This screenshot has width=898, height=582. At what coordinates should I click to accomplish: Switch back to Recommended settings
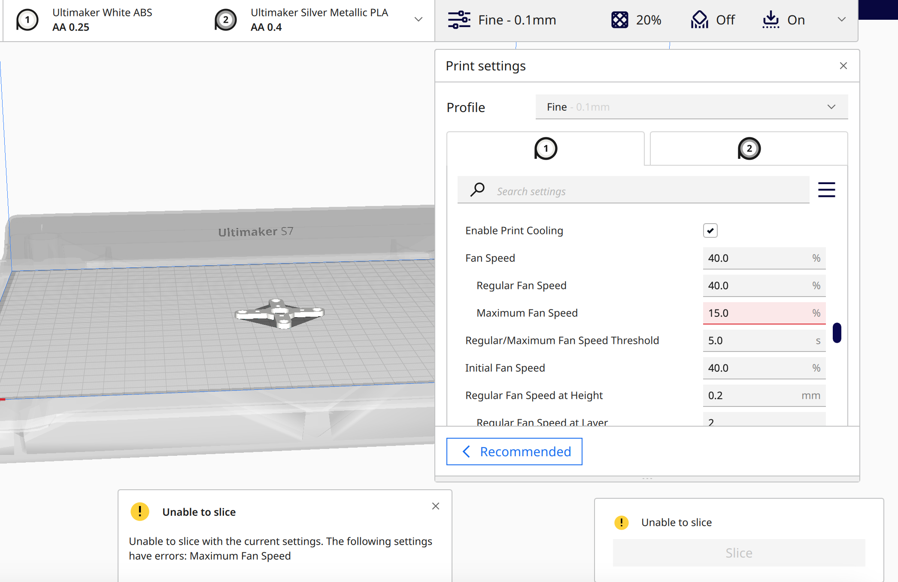pos(514,452)
